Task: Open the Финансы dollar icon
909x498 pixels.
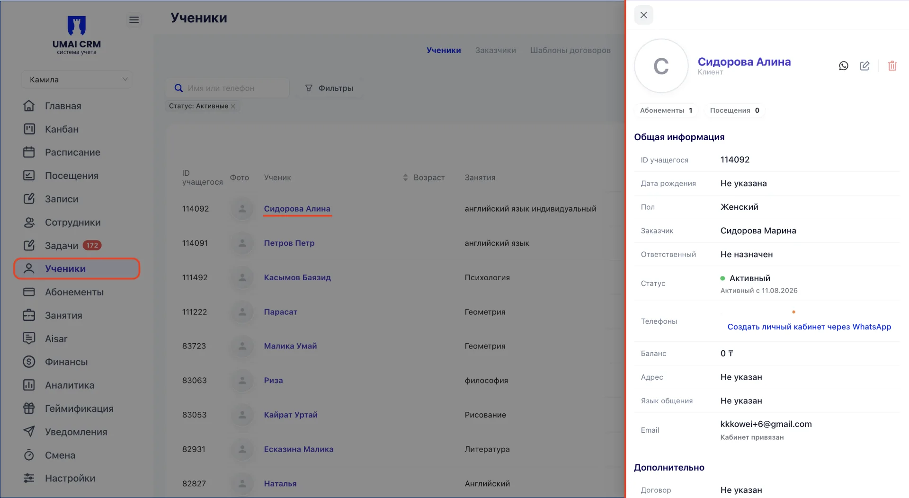Action: coord(29,362)
